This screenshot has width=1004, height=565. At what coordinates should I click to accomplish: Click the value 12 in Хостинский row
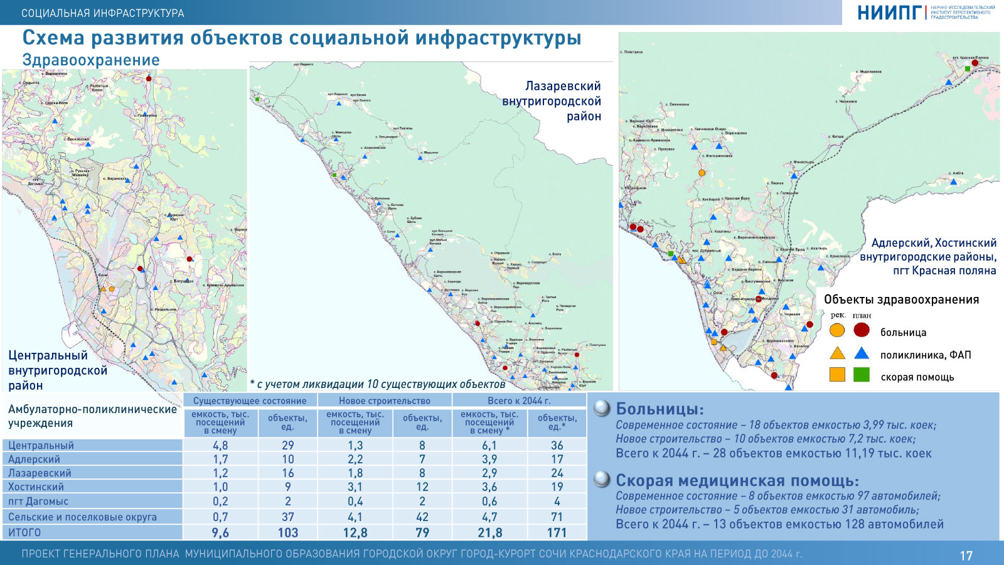coord(422,487)
